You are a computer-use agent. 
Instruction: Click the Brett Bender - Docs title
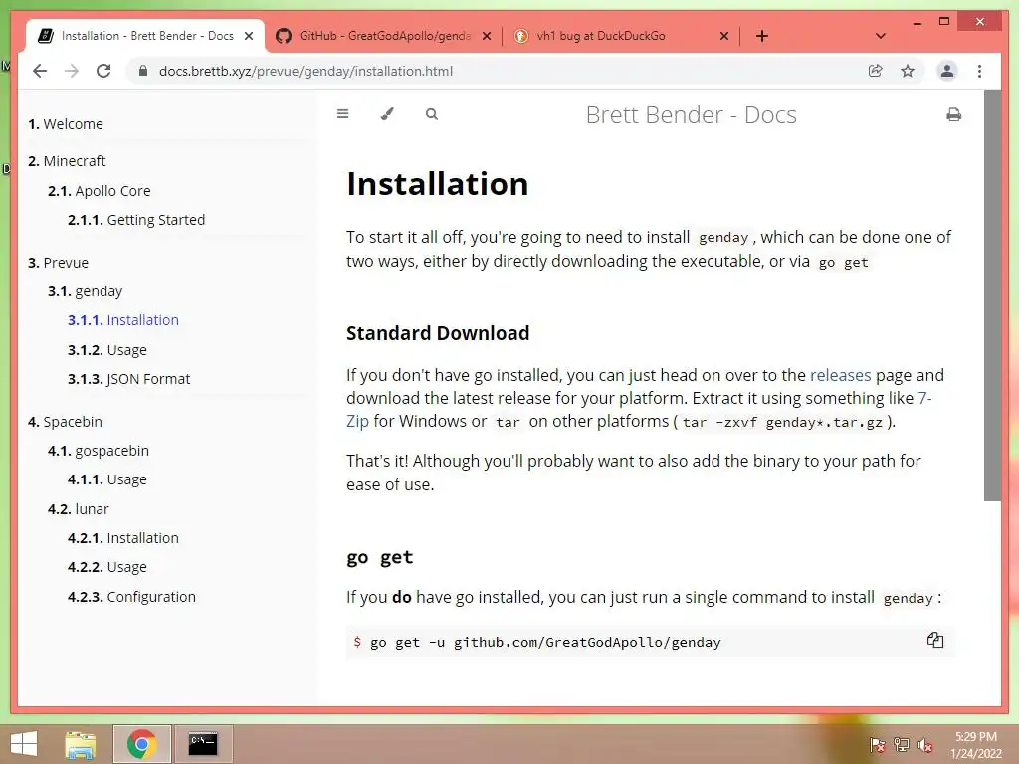click(691, 115)
